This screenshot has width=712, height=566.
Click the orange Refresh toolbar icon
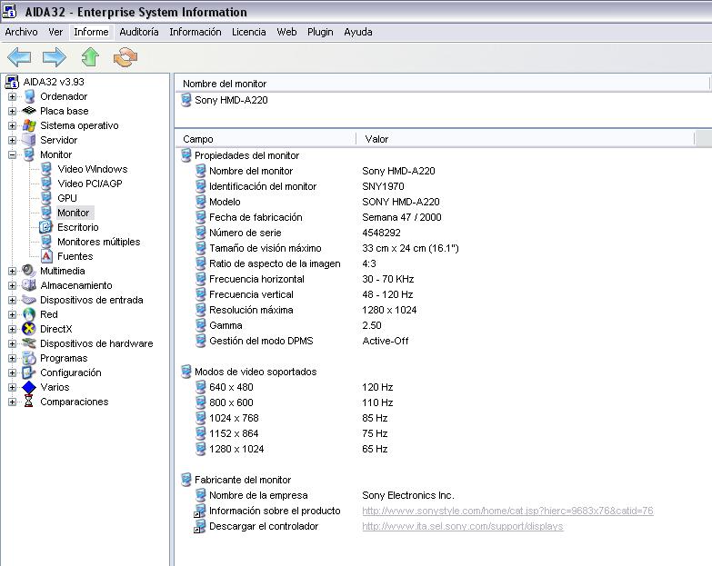(125, 58)
